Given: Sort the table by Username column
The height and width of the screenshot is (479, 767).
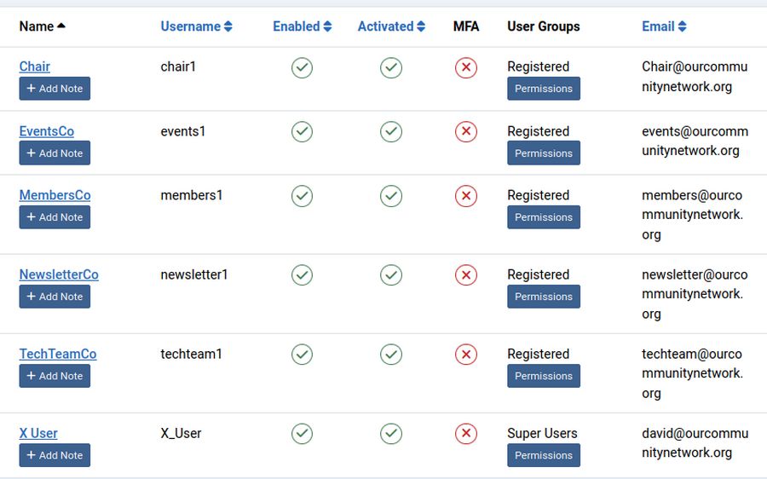Looking at the screenshot, I should tap(196, 26).
